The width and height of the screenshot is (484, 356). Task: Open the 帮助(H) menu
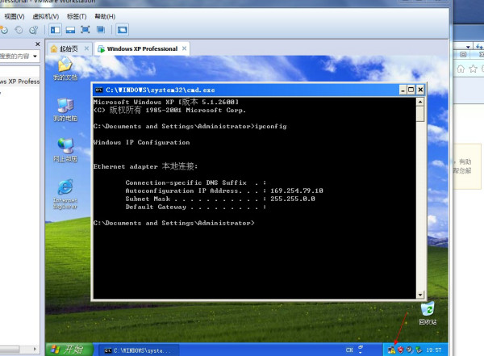pyautogui.click(x=105, y=16)
